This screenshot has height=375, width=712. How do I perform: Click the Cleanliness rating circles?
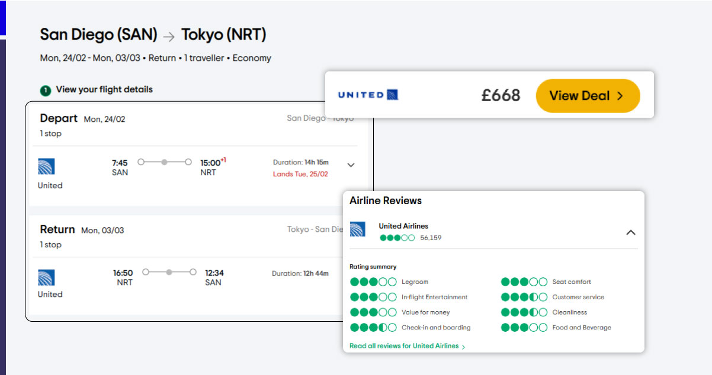[x=524, y=312]
